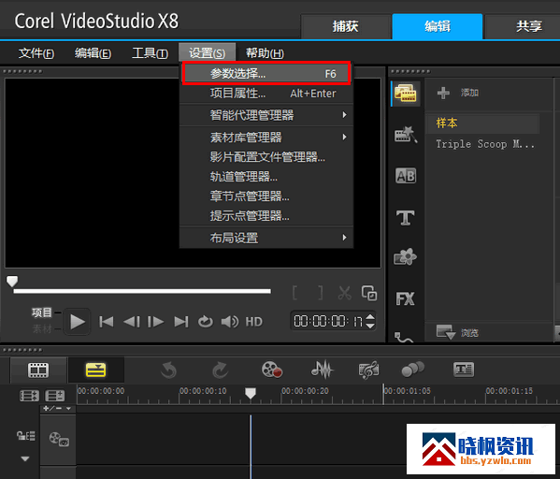Viewport: 560px width, 479px height.
Task: Open the Path library icon
Action: click(404, 337)
